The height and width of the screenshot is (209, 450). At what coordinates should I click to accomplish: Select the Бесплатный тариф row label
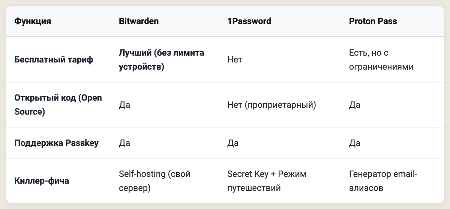(x=54, y=60)
